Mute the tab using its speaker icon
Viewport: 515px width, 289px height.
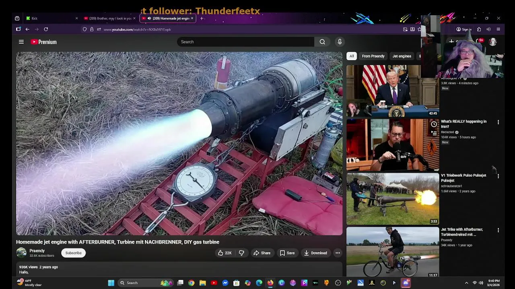pyautogui.click(x=149, y=18)
